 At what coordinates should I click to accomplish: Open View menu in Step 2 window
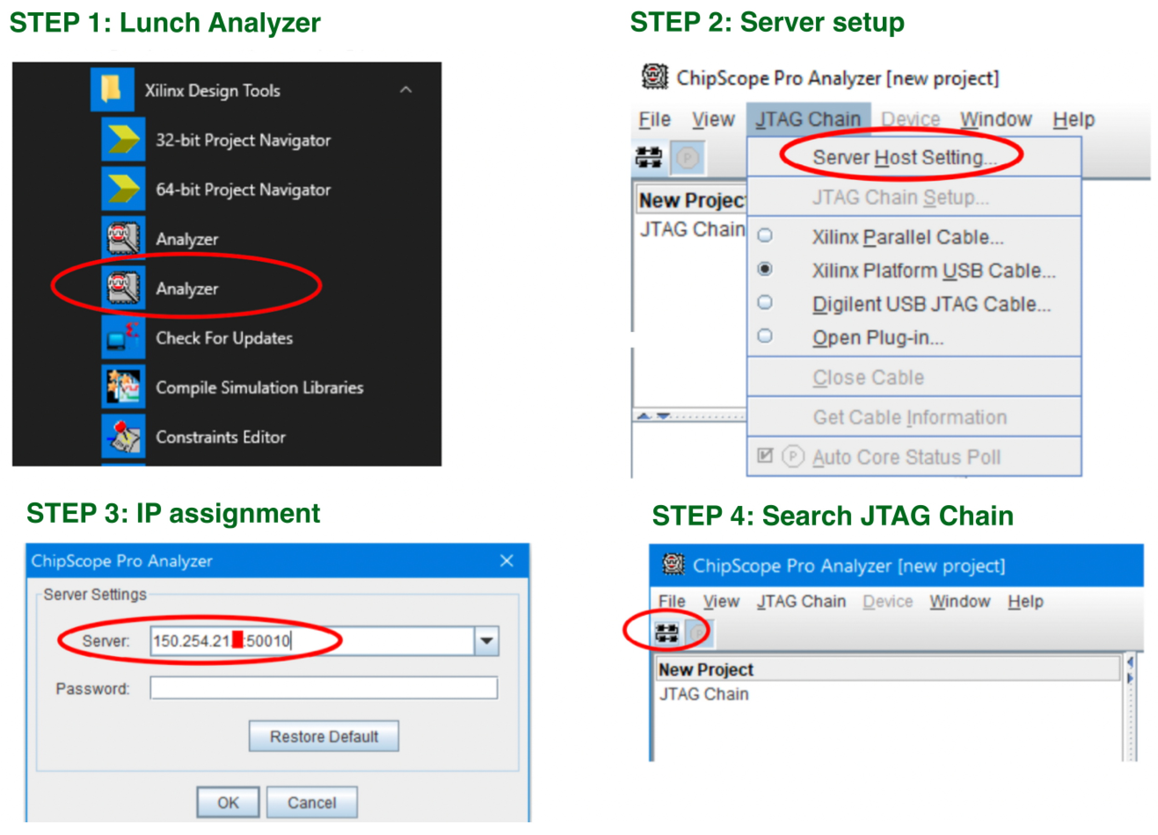[713, 119]
